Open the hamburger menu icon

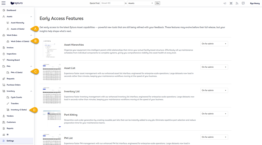3,3
